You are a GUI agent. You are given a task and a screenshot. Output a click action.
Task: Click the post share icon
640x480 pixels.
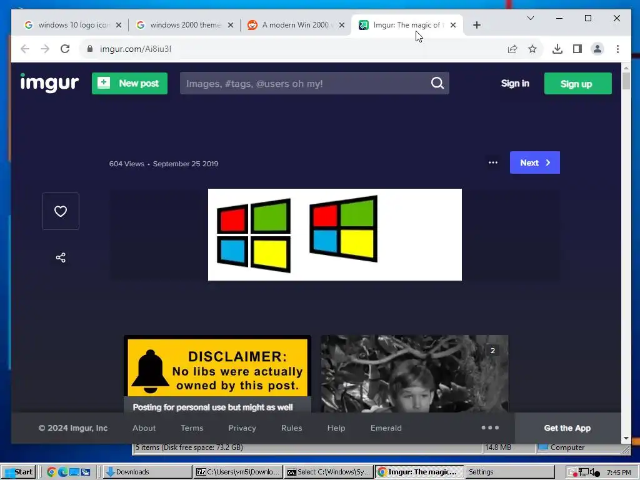[61, 257]
